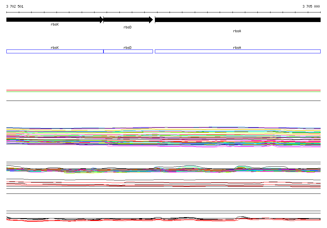This screenshot has width=327, height=228.
Task: Select the rbsA blue outlined box
Action: pyautogui.click(x=238, y=51)
